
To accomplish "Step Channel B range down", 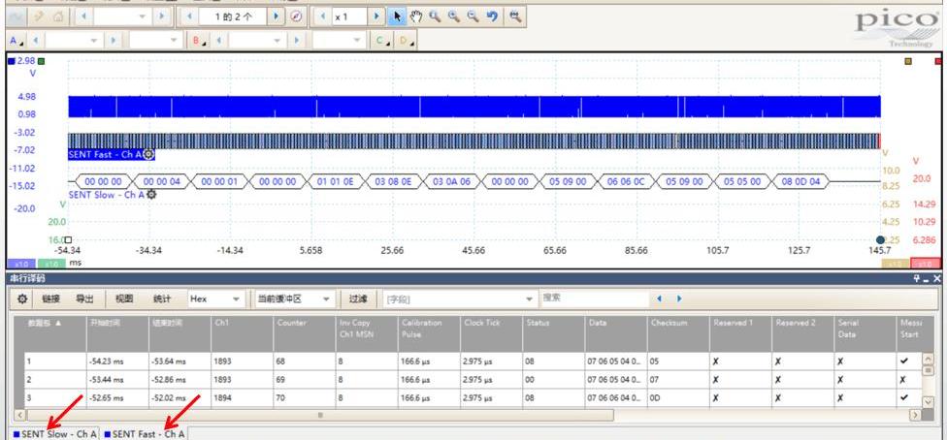I will click(x=219, y=41).
